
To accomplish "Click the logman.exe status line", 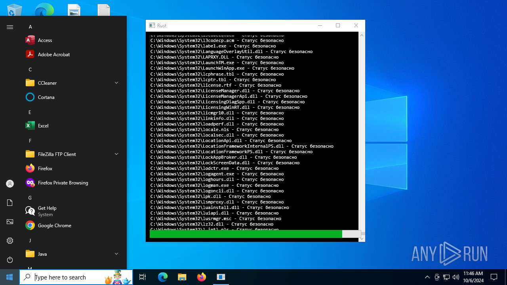I will [214, 185].
